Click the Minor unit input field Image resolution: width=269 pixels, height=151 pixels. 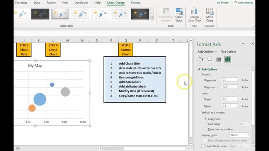coord(229,106)
